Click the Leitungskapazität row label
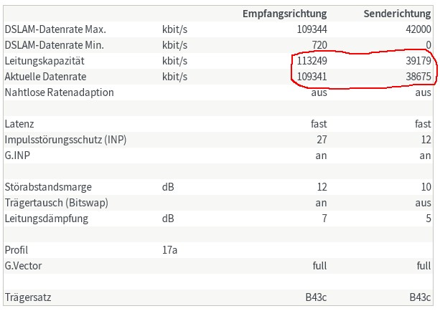Screen dimensions: 440x311 click(45, 61)
